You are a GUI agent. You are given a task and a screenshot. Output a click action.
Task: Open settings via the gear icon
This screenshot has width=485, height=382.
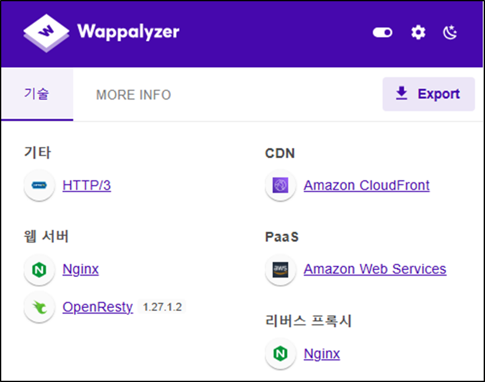coord(418,32)
